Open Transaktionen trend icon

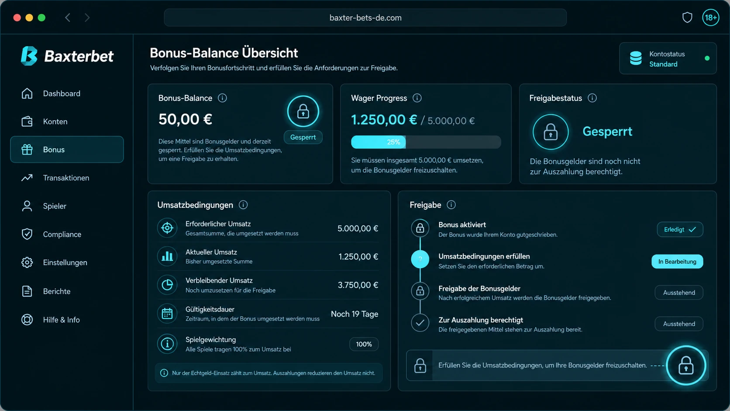point(27,178)
